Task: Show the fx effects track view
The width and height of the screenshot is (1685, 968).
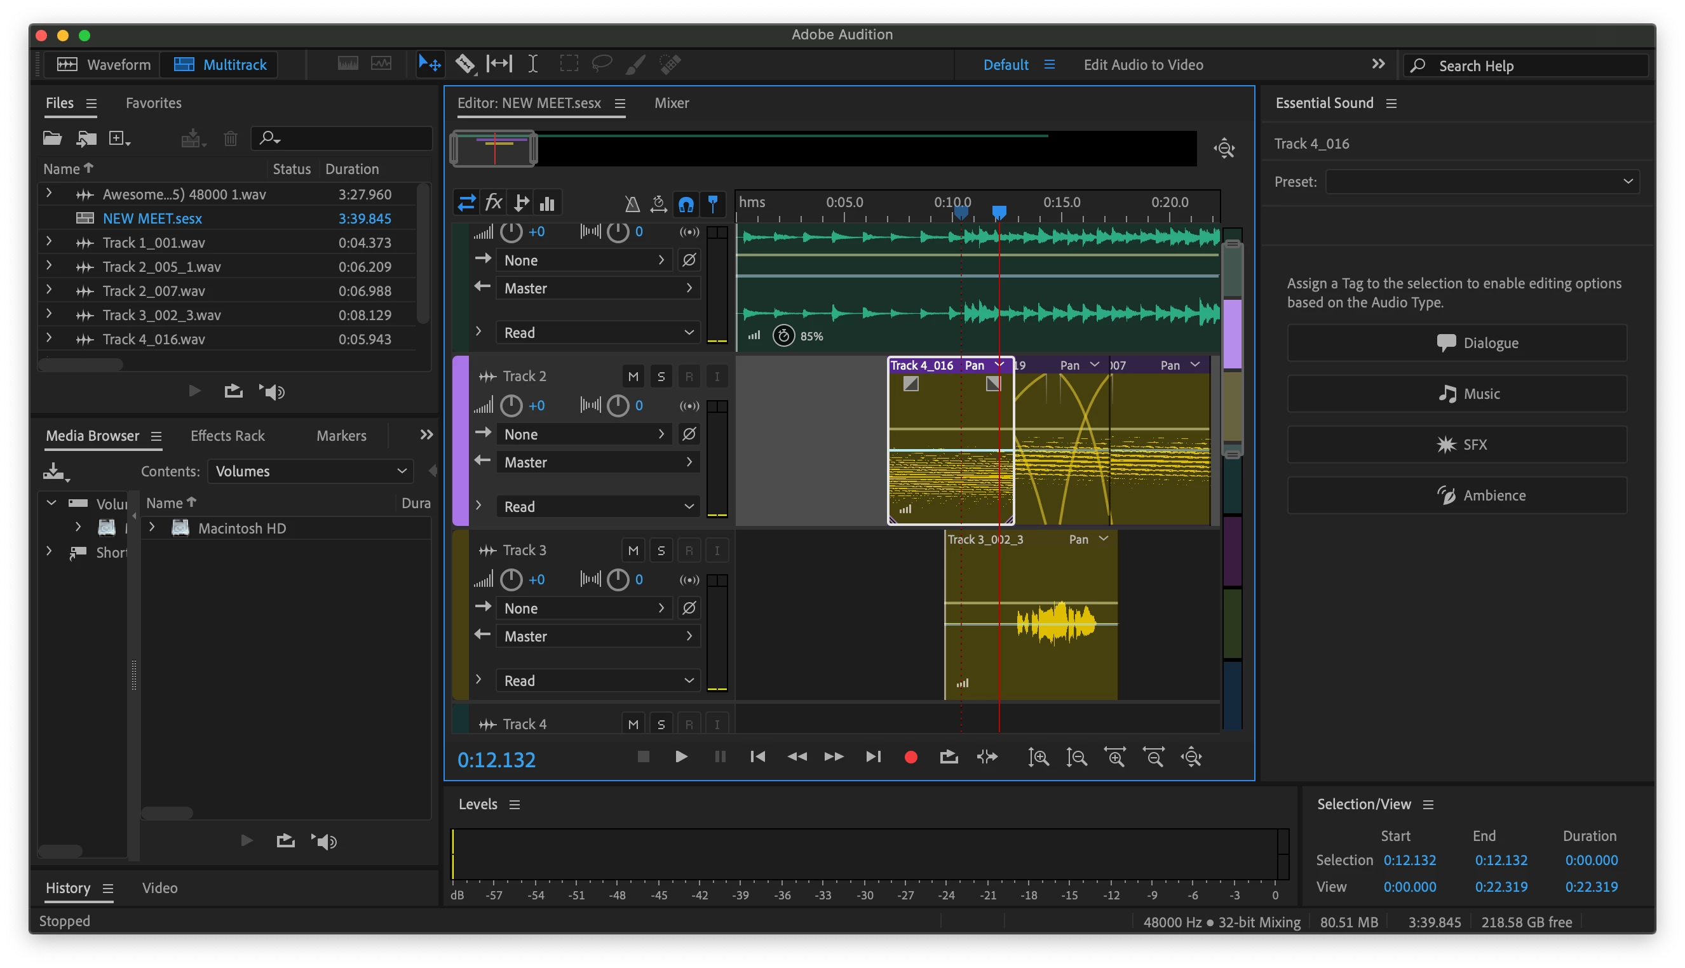Action: [493, 203]
